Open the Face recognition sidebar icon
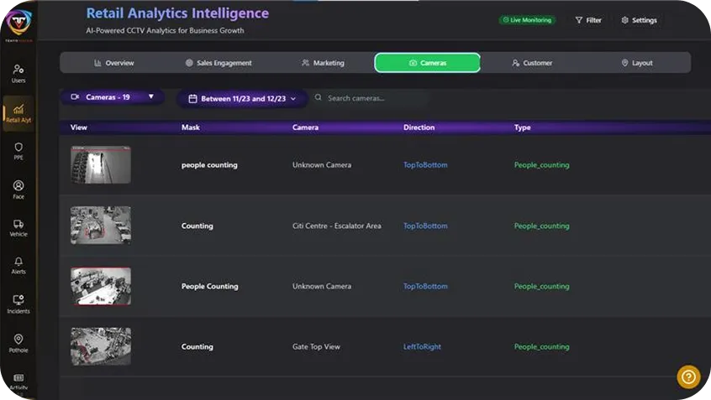711x400 pixels. 18,187
